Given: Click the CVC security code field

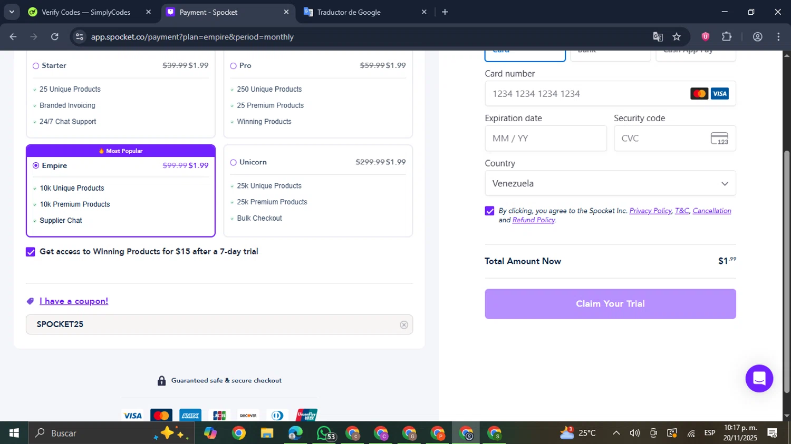Looking at the screenshot, I should click(x=674, y=139).
